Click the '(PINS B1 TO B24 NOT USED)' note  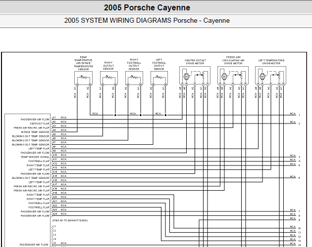(x=70, y=220)
